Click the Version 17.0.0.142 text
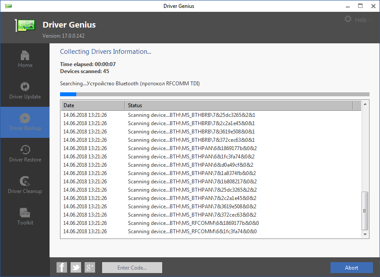The width and height of the screenshot is (380, 277). [x=64, y=36]
